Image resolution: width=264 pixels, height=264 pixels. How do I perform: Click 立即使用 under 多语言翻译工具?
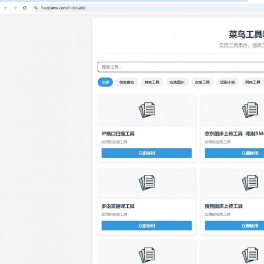click(x=147, y=225)
